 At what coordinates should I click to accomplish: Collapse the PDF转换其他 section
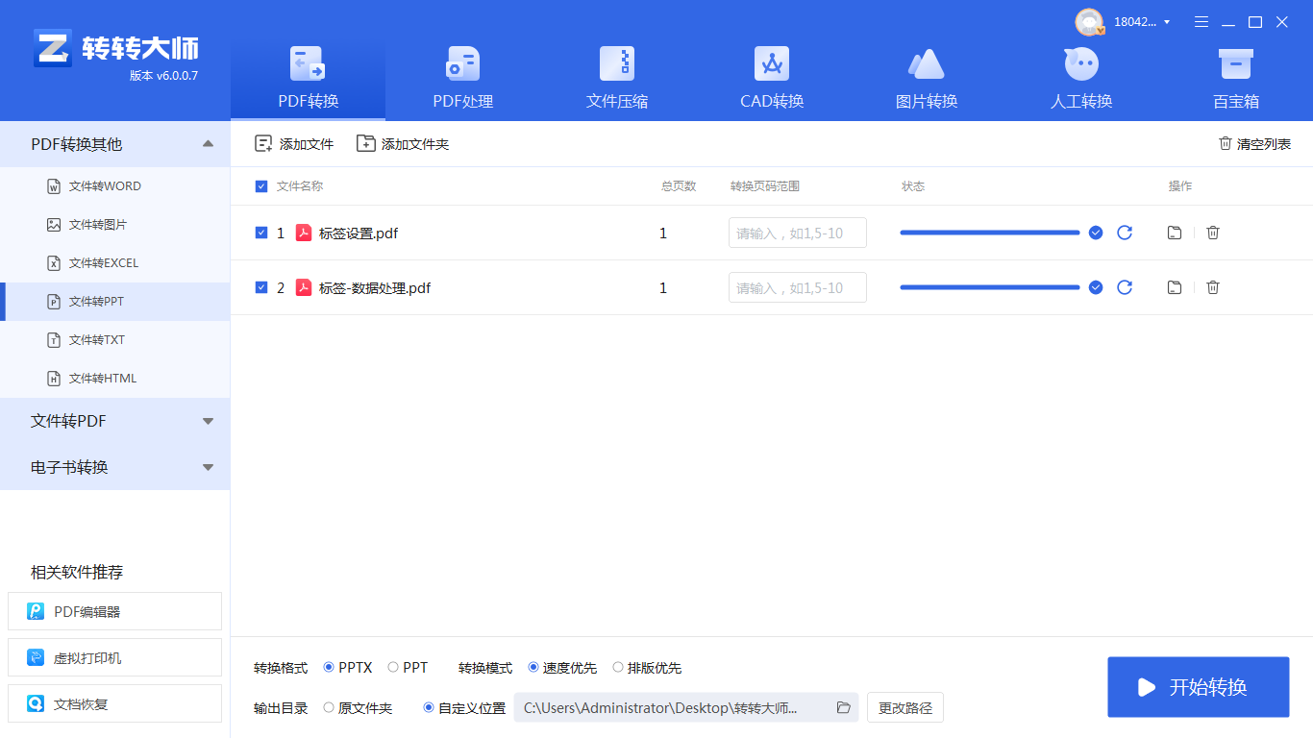point(207,143)
